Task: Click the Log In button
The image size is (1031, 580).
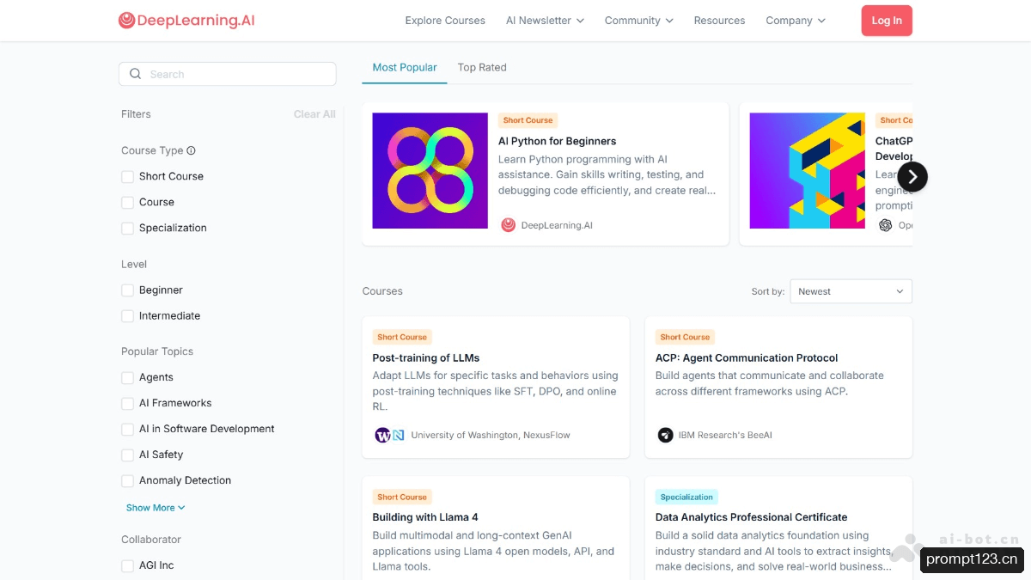Action: pyautogui.click(x=887, y=21)
